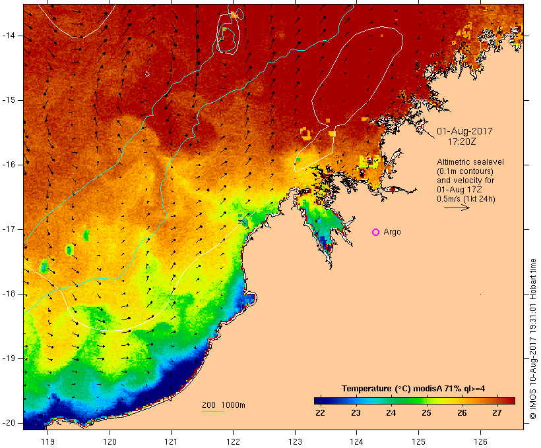This screenshot has height=448, width=541.
Task: Click the time text '17:20Z'
Action: [462, 142]
